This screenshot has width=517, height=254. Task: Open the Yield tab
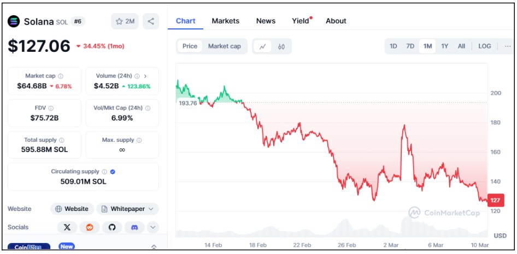(301, 21)
